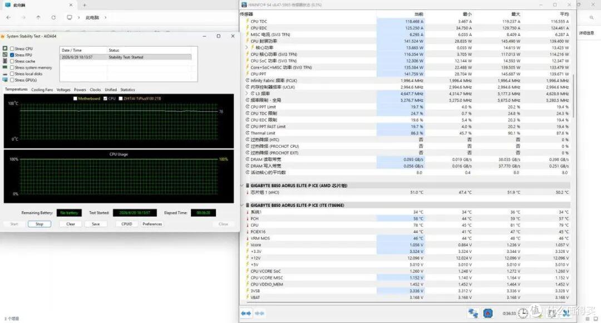Click the Save button in AIDA64
601x323 pixels.
pos(96,224)
